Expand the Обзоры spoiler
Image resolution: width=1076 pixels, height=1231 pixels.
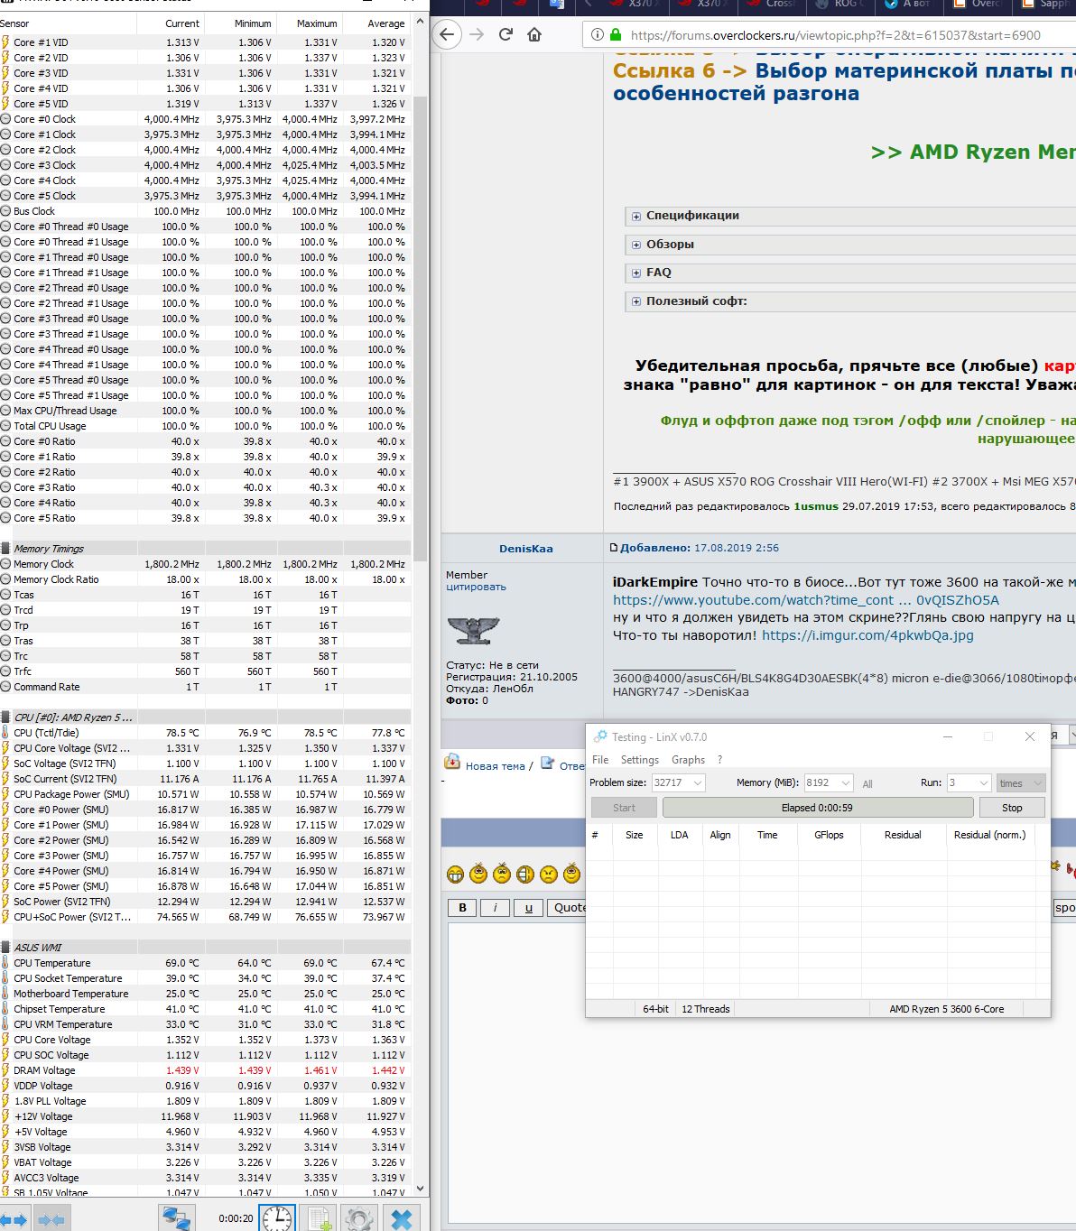point(636,245)
